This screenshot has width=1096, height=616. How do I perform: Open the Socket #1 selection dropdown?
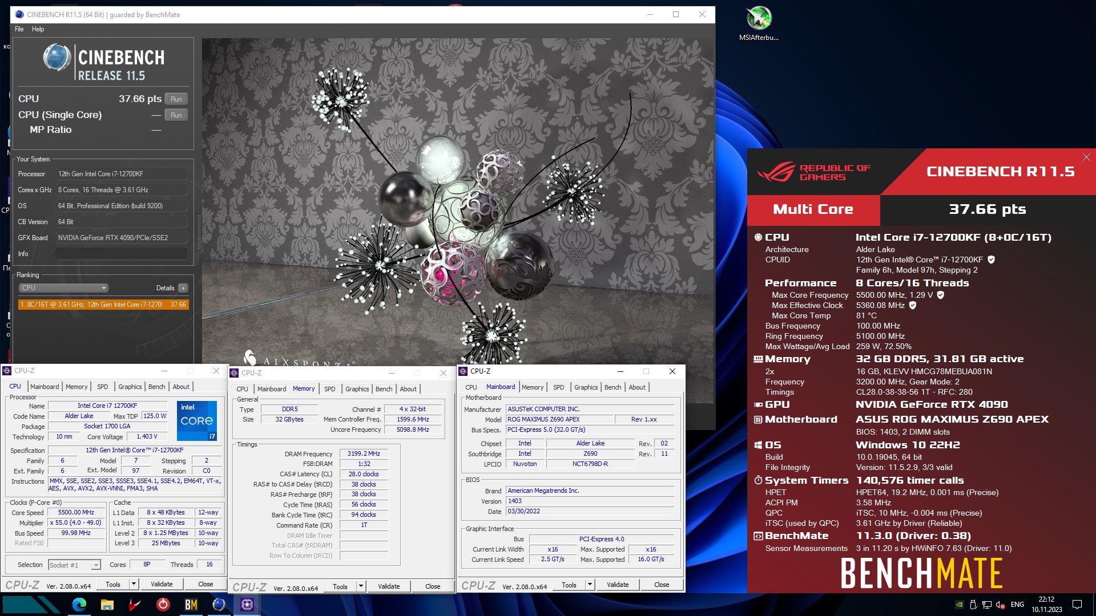click(74, 565)
